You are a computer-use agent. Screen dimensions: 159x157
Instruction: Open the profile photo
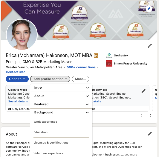point(22,34)
